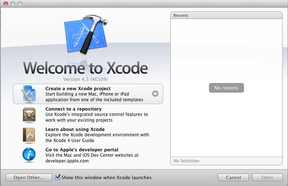Viewport: 288px width, 186px height.
Task: Choose Connect to a repository
Action: point(88,114)
